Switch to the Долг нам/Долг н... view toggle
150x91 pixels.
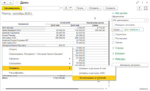133,30
